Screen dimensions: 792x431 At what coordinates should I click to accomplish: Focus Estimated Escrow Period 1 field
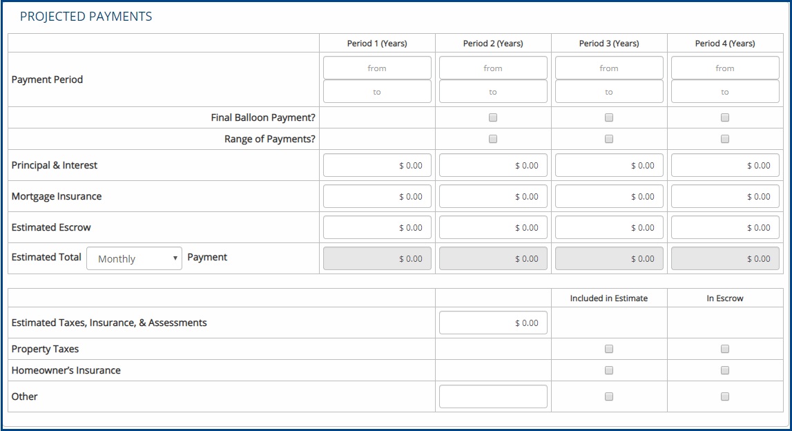coord(377,227)
